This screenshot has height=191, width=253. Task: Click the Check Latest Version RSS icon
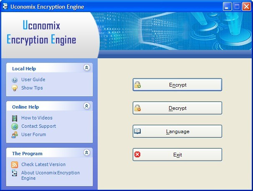[x=15, y=165]
